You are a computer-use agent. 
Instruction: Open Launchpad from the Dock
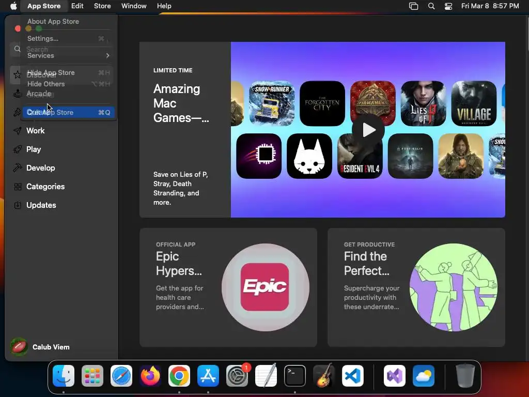coord(92,376)
